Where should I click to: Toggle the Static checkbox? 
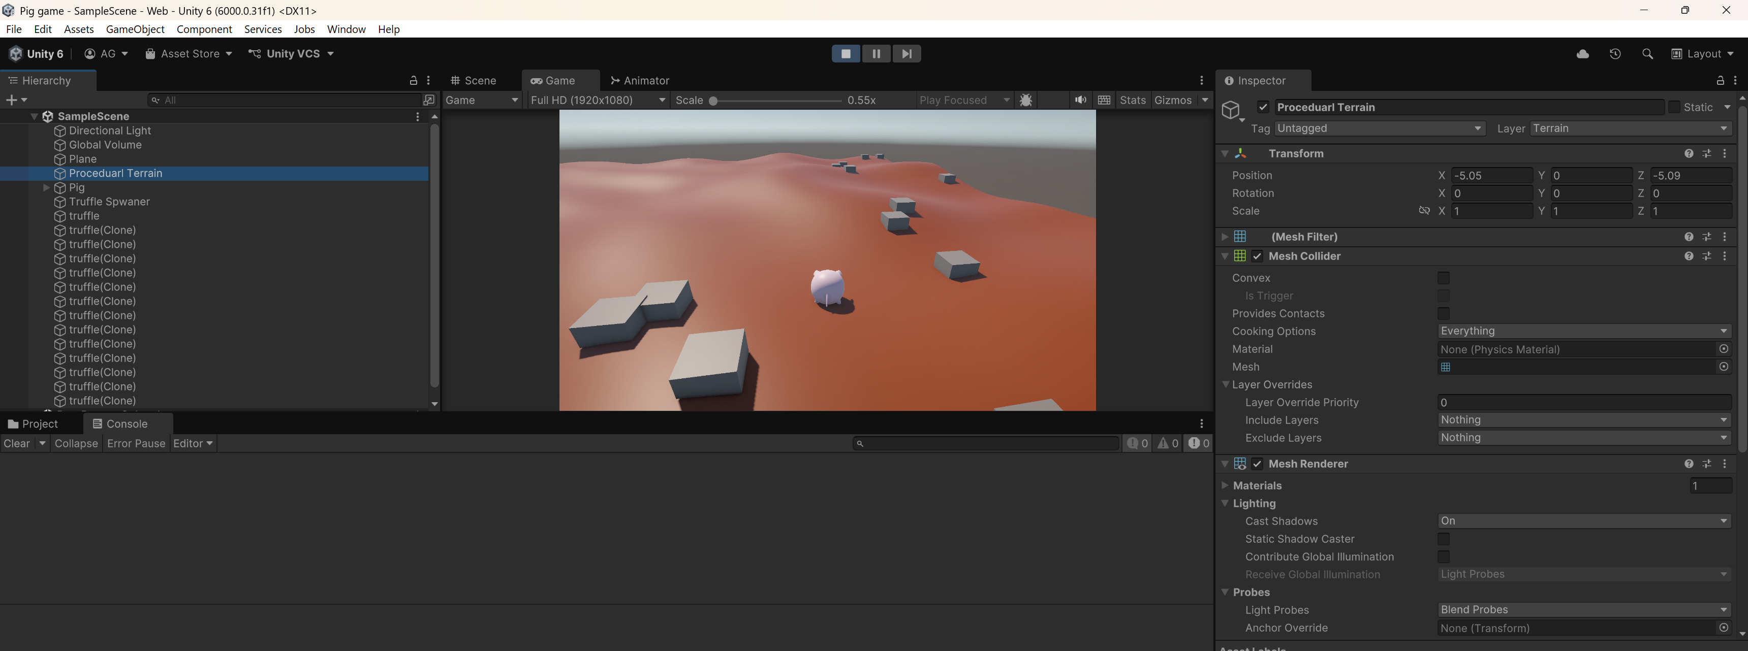[1674, 107]
